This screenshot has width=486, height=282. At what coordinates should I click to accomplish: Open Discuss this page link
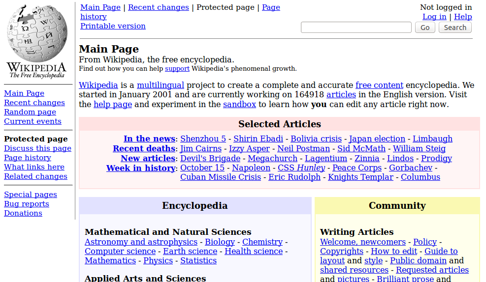point(37,148)
